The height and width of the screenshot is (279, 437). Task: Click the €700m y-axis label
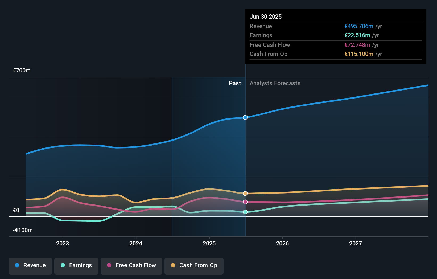click(22, 71)
